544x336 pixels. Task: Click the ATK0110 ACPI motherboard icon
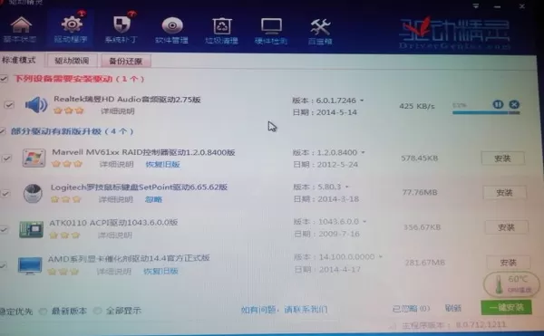tap(31, 229)
